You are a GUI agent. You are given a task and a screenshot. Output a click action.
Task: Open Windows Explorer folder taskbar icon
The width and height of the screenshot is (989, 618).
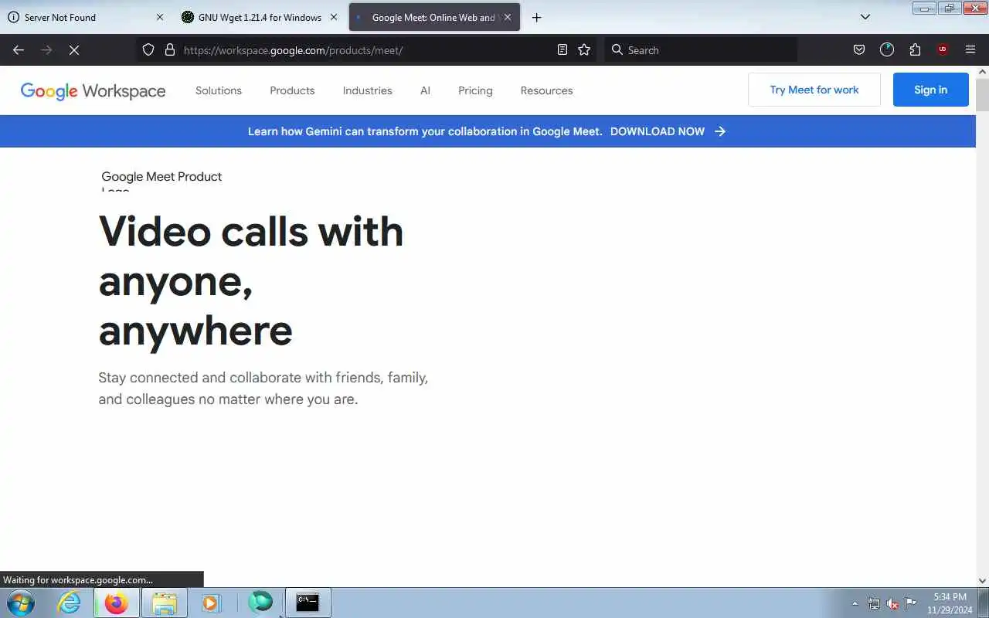164,603
